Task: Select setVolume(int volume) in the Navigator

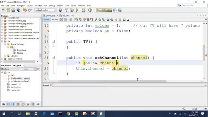Action: (20, 81)
